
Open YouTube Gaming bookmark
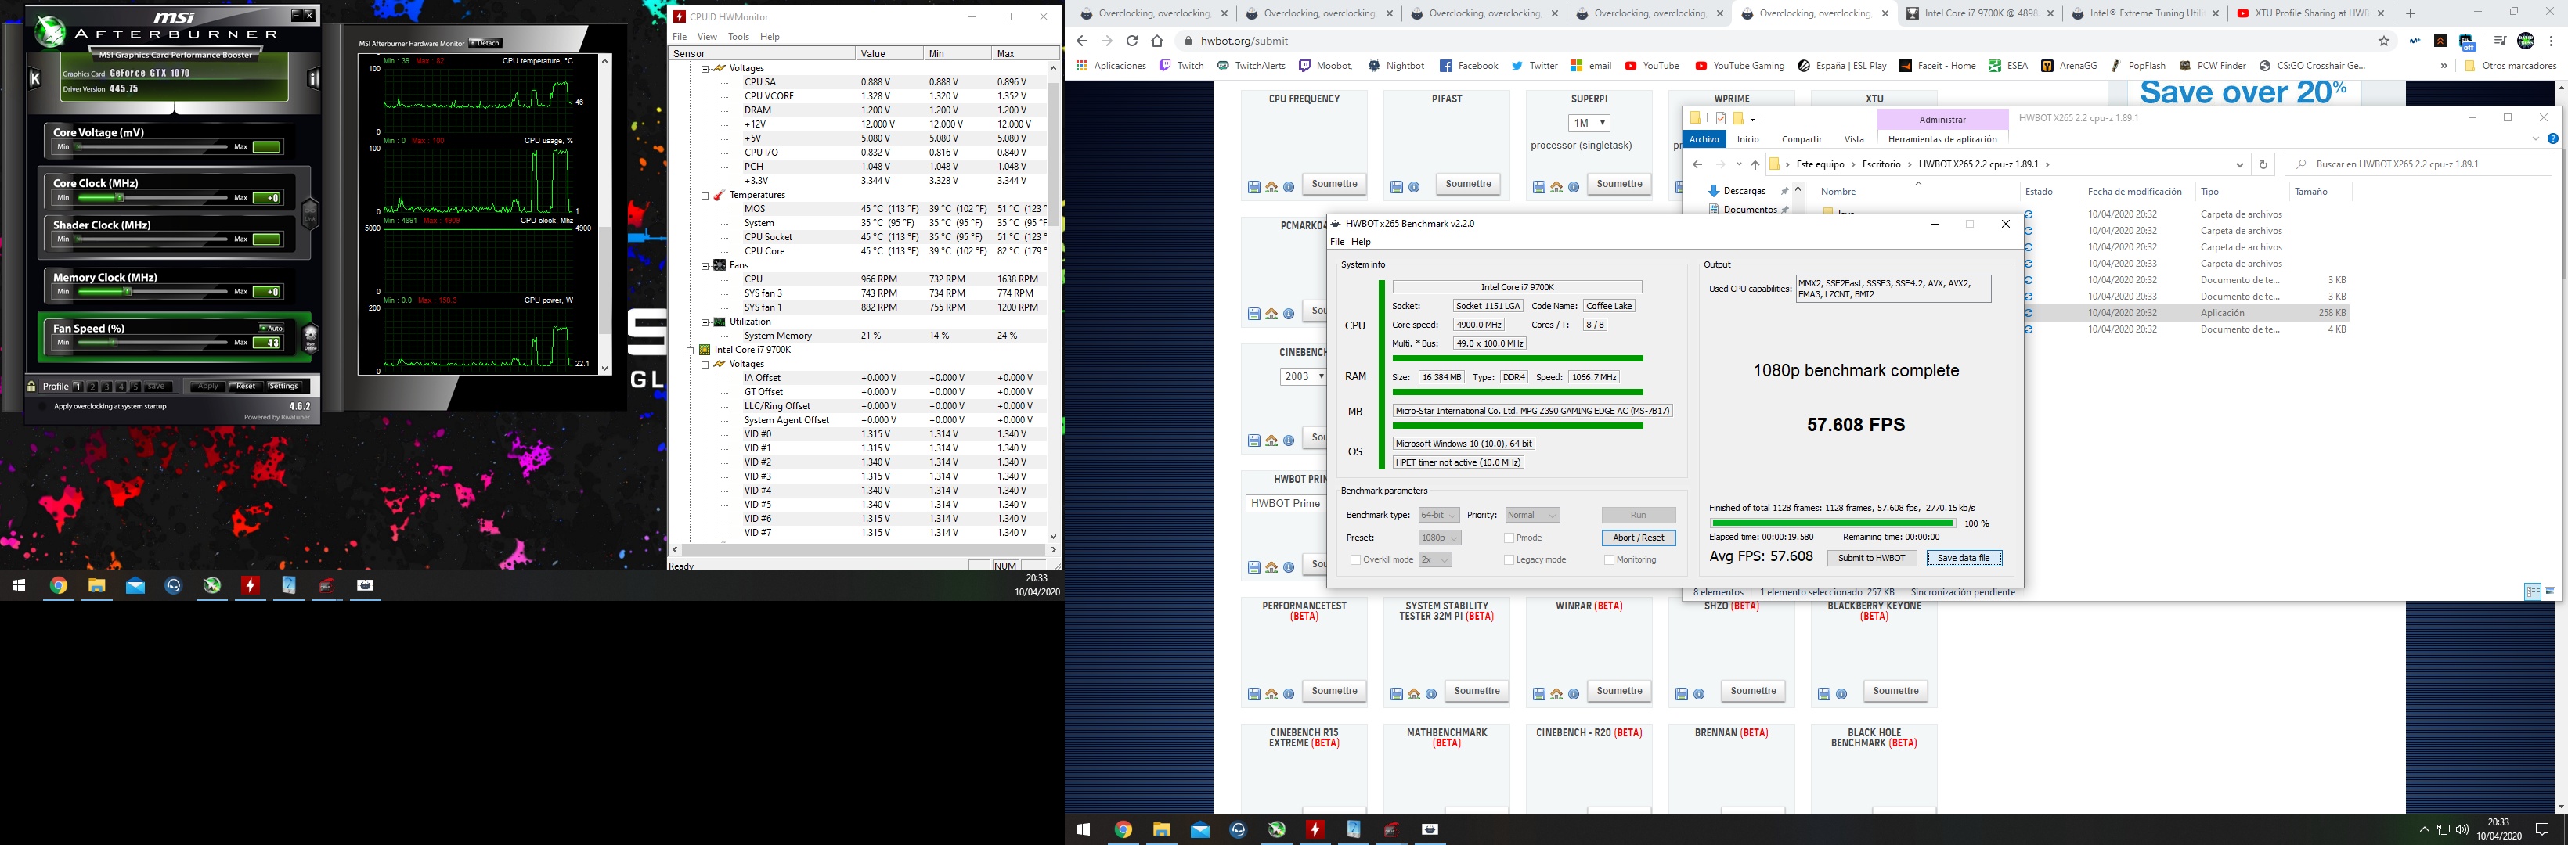(x=1740, y=66)
